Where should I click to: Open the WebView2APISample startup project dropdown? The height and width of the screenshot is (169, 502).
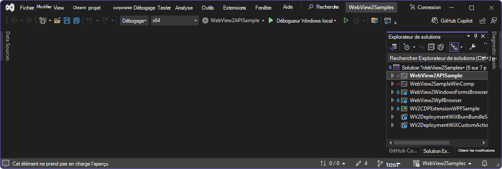[234, 21]
